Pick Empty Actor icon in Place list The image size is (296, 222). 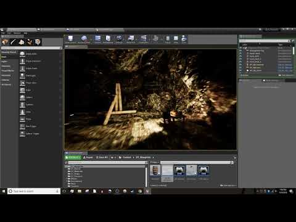click(22, 54)
